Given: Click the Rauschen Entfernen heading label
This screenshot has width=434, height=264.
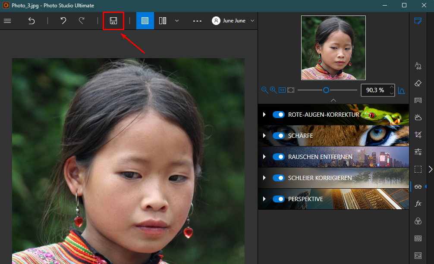Looking at the screenshot, I should (320, 157).
